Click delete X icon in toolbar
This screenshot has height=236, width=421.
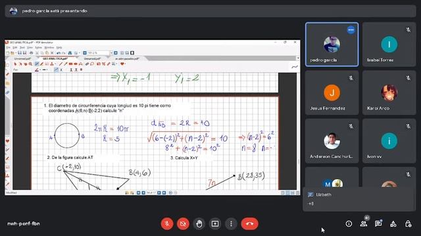(52, 53)
